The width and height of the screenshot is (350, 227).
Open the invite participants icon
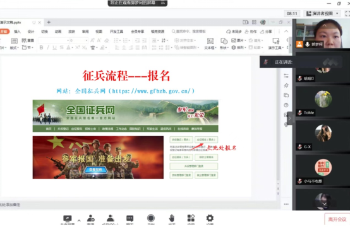pos(90,219)
